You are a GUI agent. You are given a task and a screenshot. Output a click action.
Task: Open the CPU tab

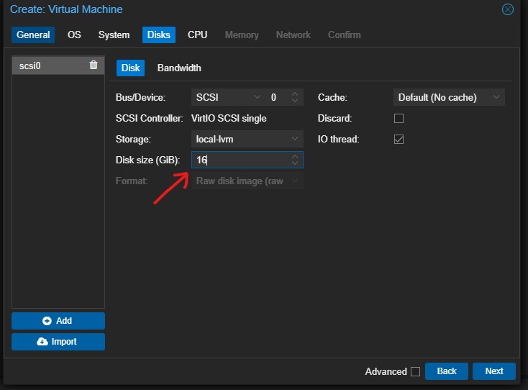197,35
